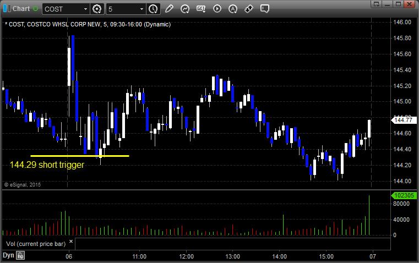This screenshot has height=263, width=419.
Task: Click the 11:00 time axis label
Action: (139, 256)
